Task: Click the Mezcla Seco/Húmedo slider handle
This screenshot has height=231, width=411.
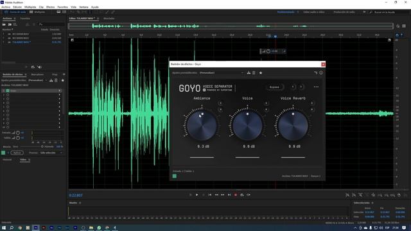Action: tap(42, 147)
